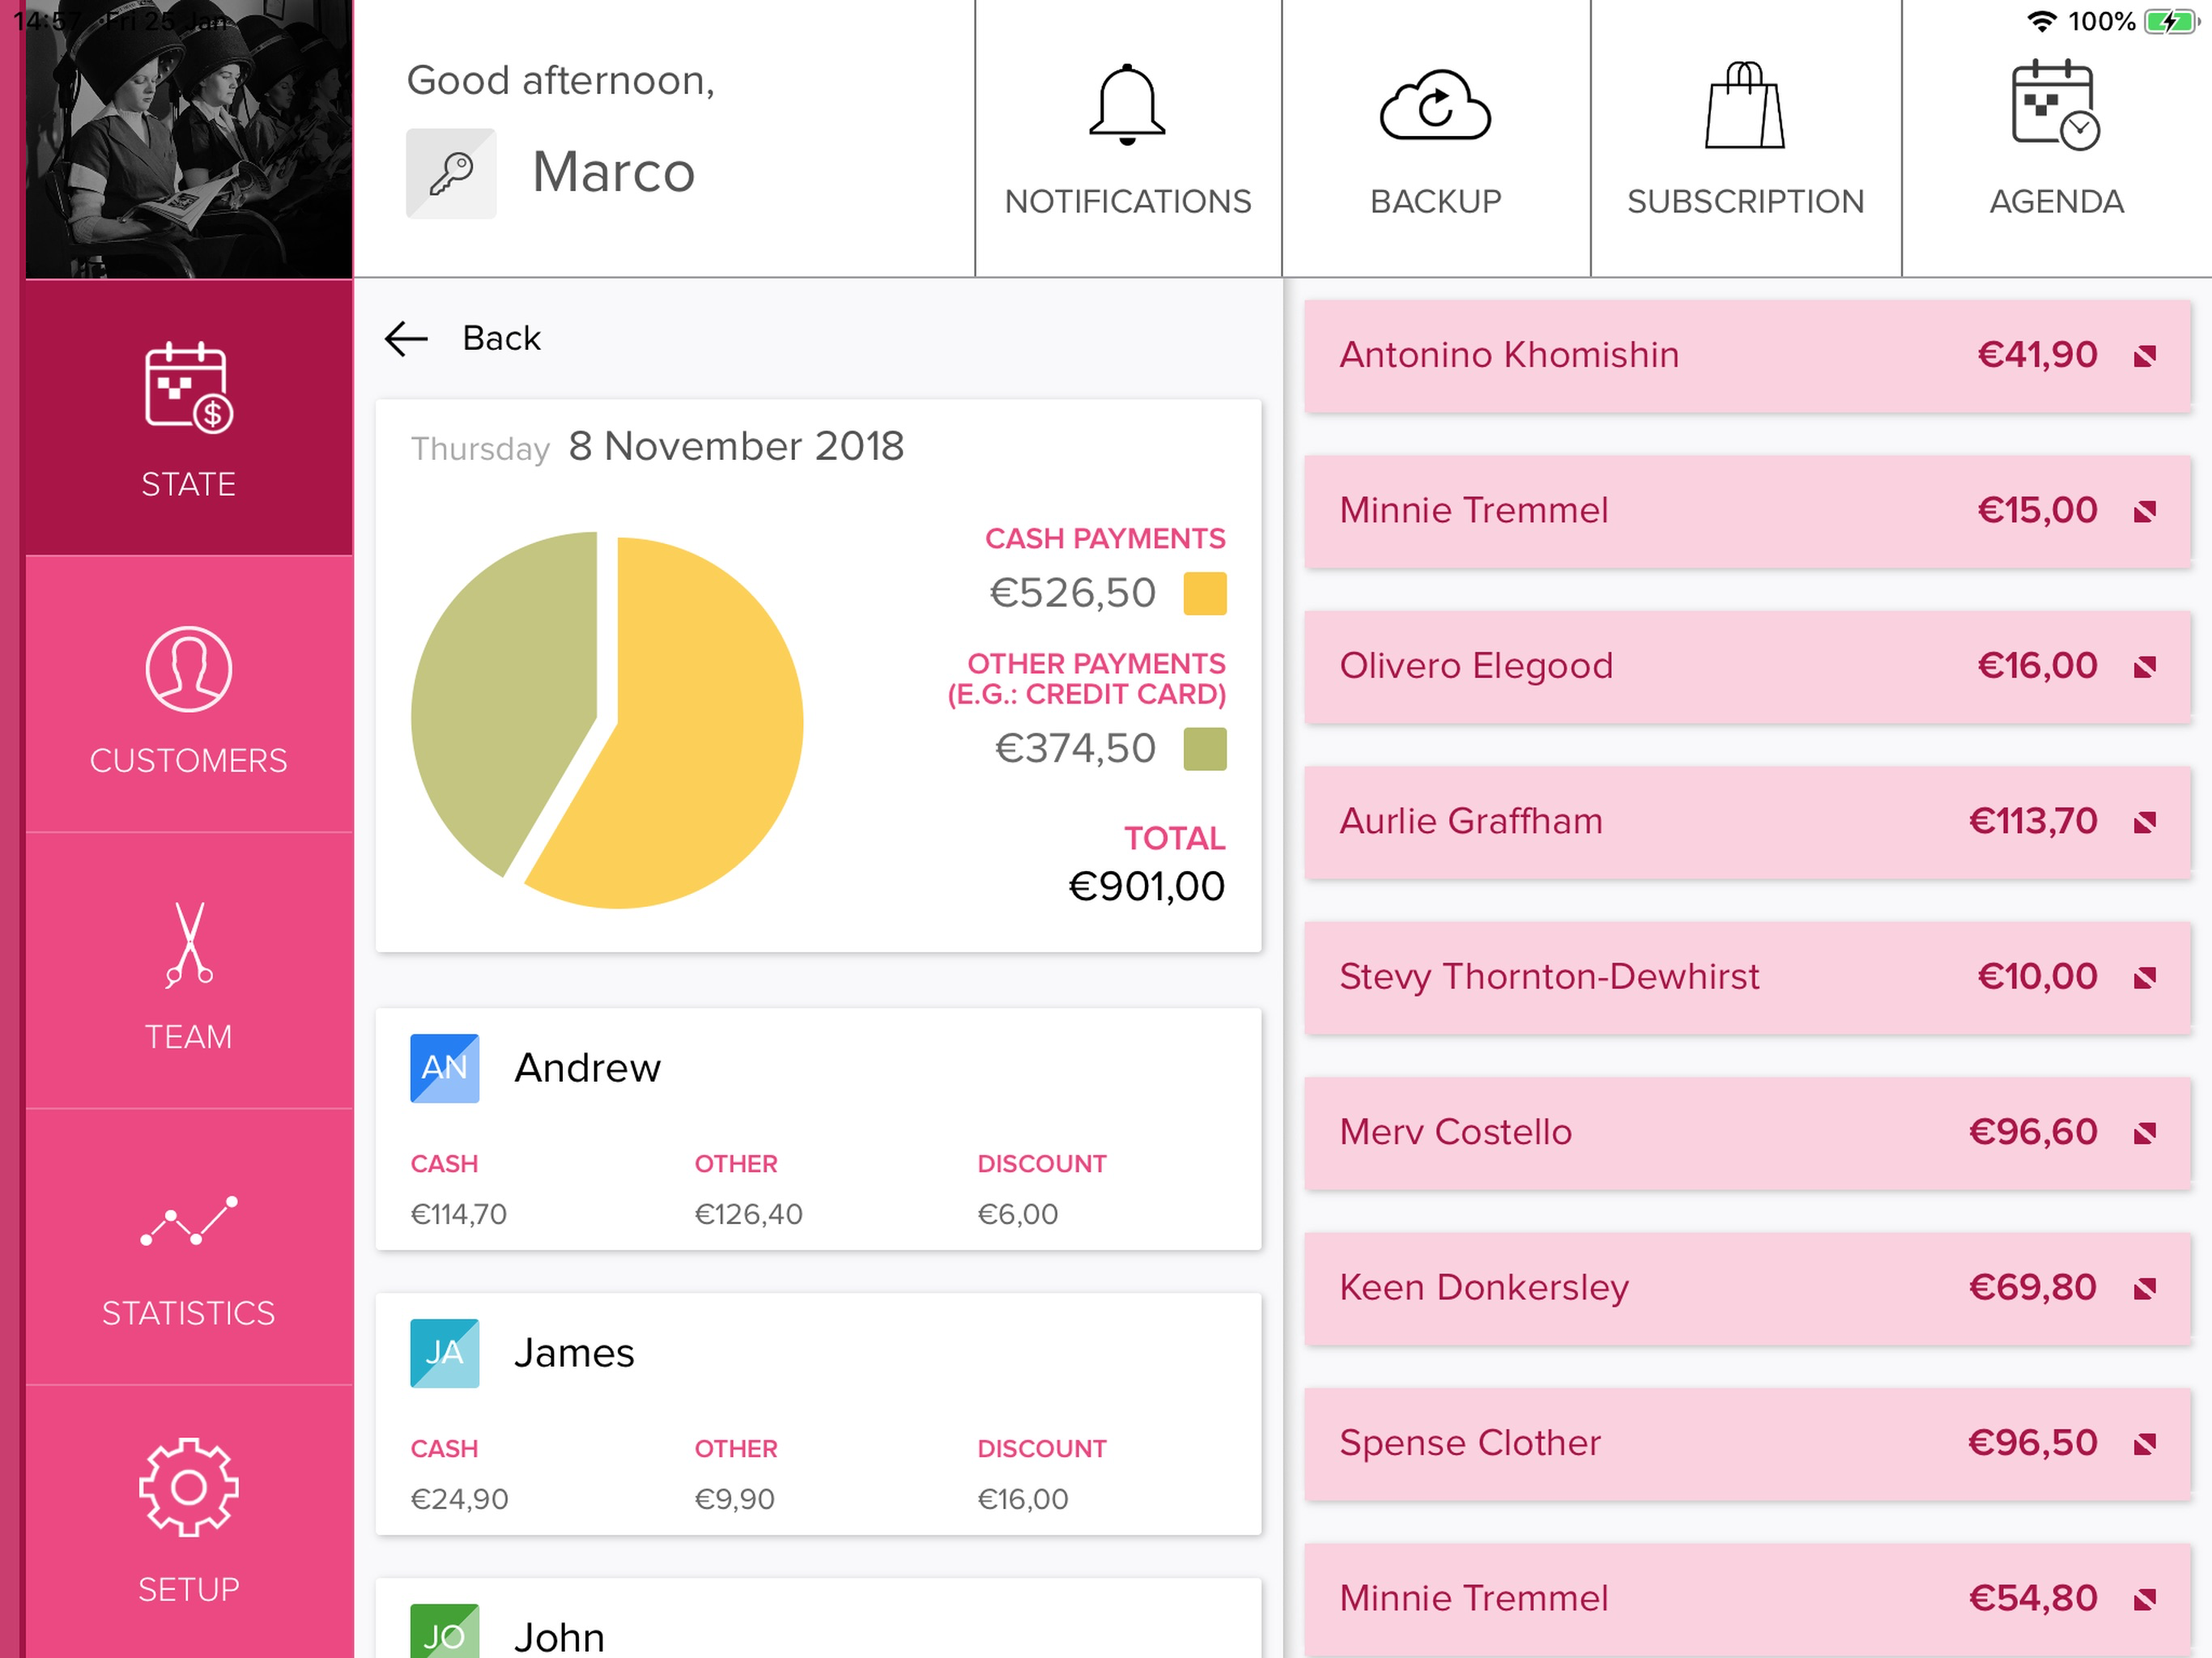Open the Backup cloud icon
Viewport: 2212px width, 1658px height.
pos(1435,105)
